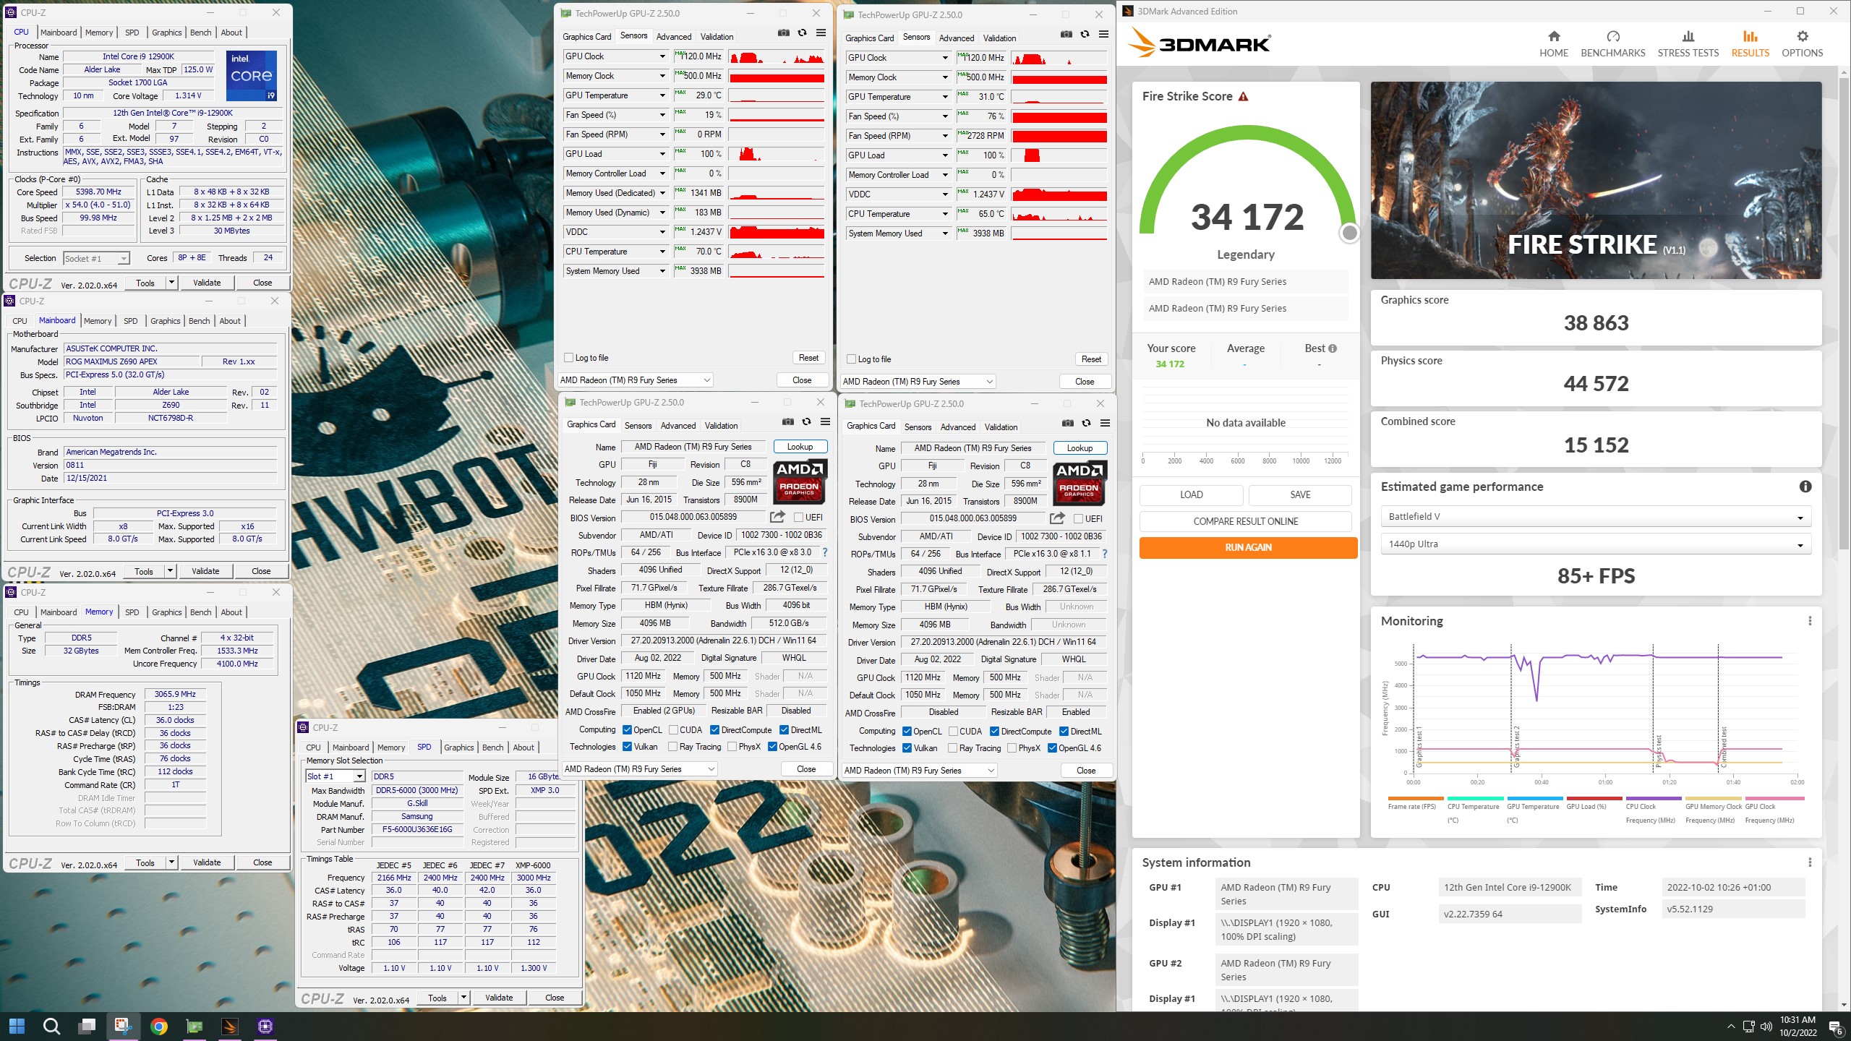The width and height of the screenshot is (1851, 1041).
Task: Open Validation tab in bottom-right GPU-Z
Action: [1001, 427]
